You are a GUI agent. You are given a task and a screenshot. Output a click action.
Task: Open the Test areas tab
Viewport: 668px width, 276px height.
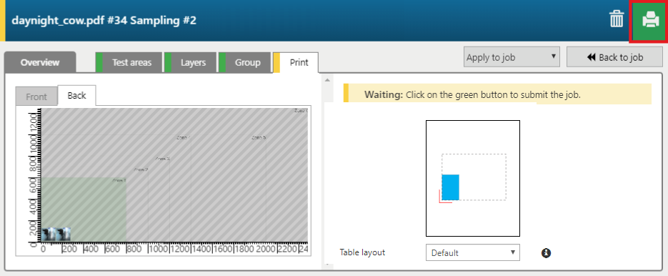pos(129,63)
